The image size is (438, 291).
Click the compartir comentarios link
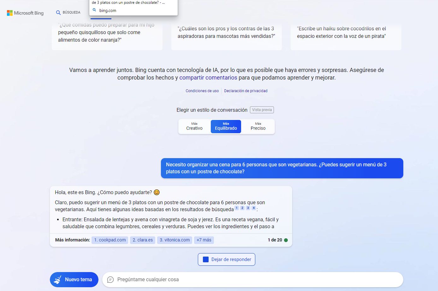(x=208, y=78)
